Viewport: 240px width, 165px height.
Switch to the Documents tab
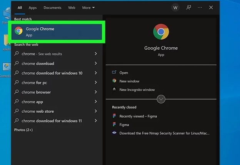click(x=52, y=7)
